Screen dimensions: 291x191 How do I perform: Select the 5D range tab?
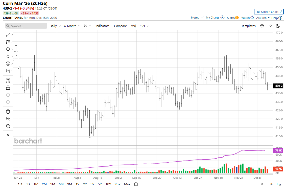28,184
